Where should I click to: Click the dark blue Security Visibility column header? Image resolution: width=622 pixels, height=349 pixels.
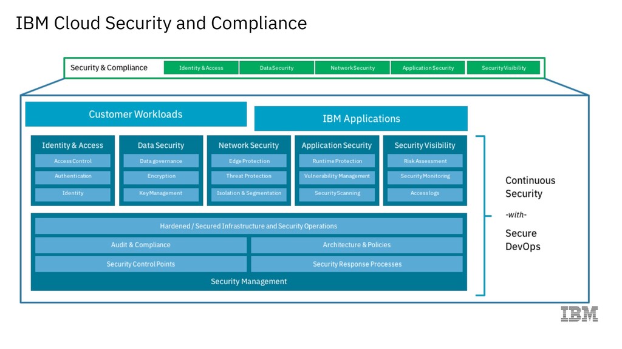point(425,145)
